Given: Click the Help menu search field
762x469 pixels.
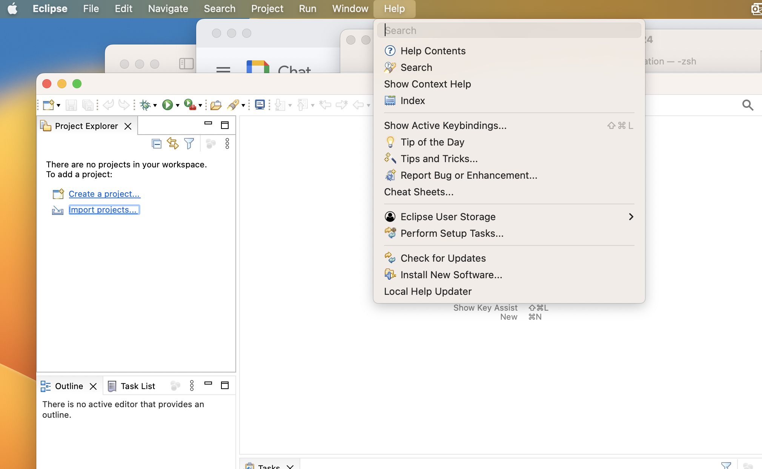Looking at the screenshot, I should (x=509, y=30).
